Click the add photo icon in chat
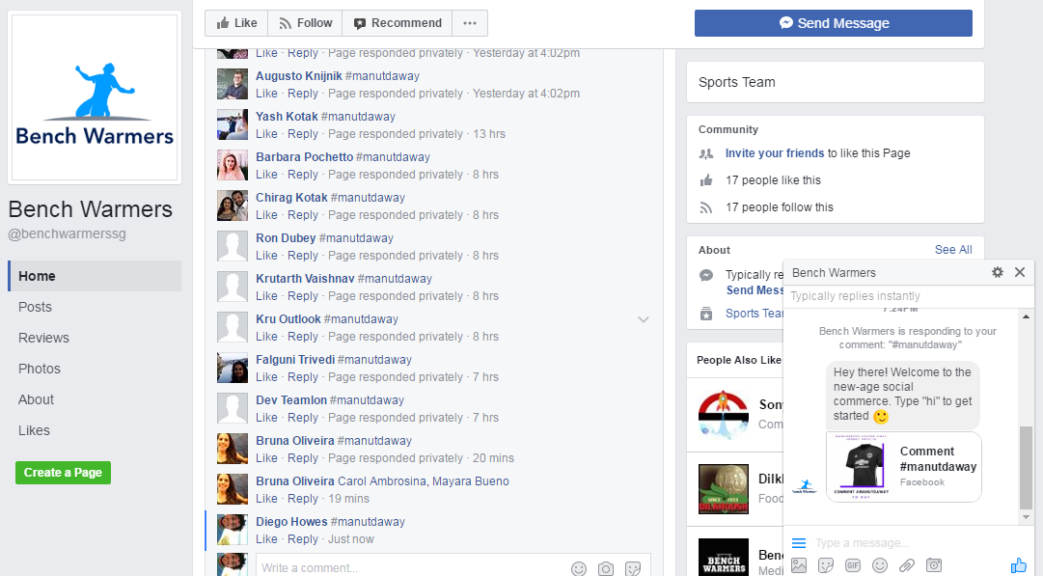This screenshot has height=576, width=1043. pos(799,565)
